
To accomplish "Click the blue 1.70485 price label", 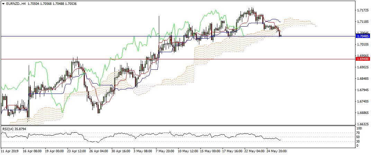I will tap(363, 36).
